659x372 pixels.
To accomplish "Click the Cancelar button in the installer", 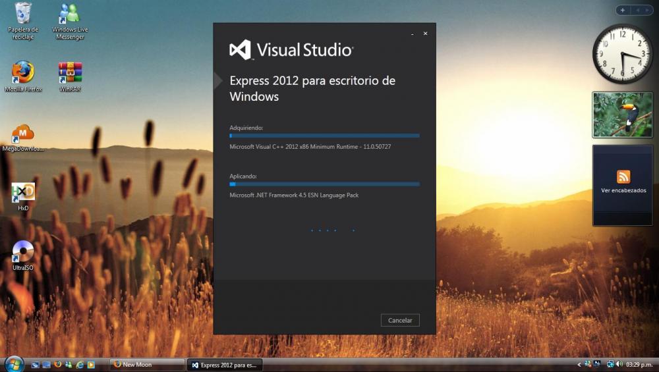I will pos(400,321).
